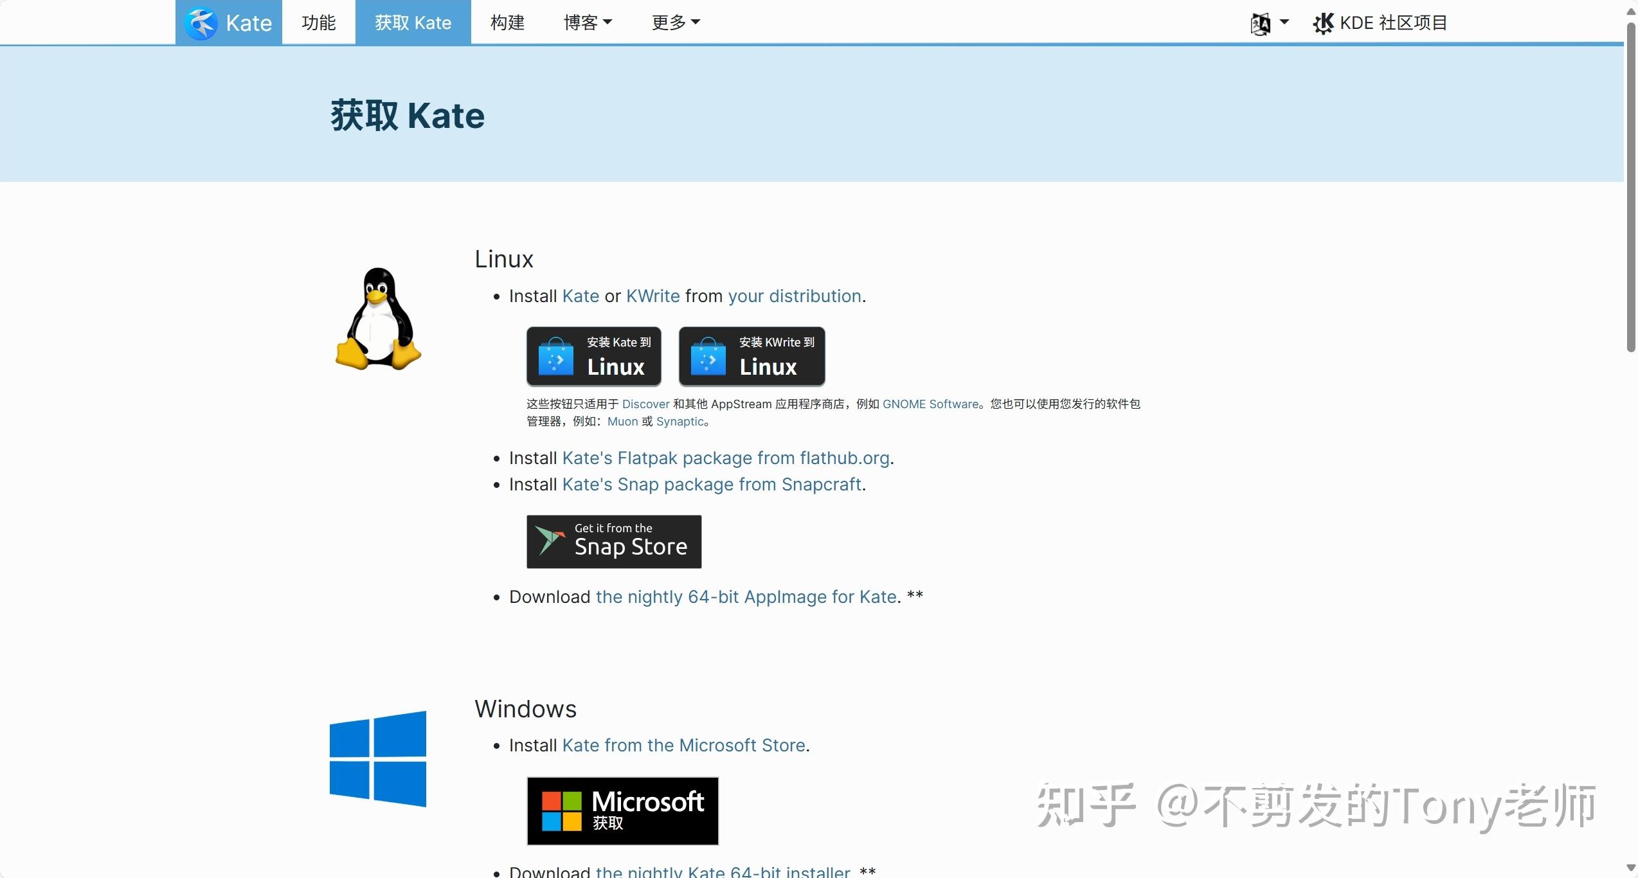Click the 安装 Kate 到 Linux badge
The width and height of the screenshot is (1638, 878).
pyautogui.click(x=593, y=355)
